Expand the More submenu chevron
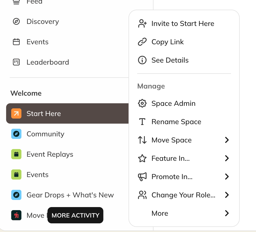This screenshot has width=256, height=232. click(x=227, y=213)
